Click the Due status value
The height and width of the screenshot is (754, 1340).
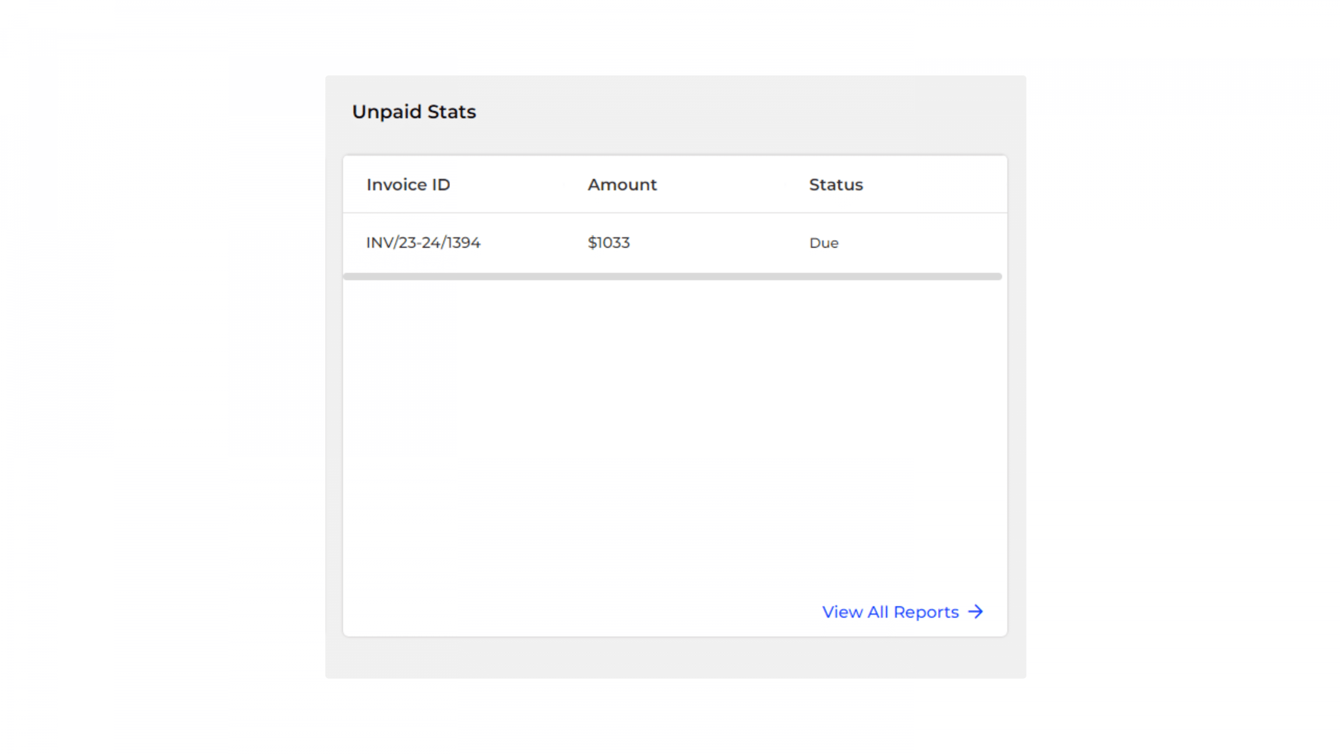click(x=824, y=243)
